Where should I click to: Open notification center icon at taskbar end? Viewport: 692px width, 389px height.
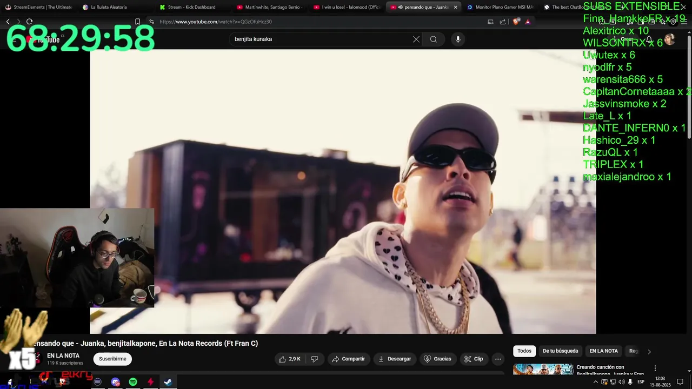click(x=680, y=382)
